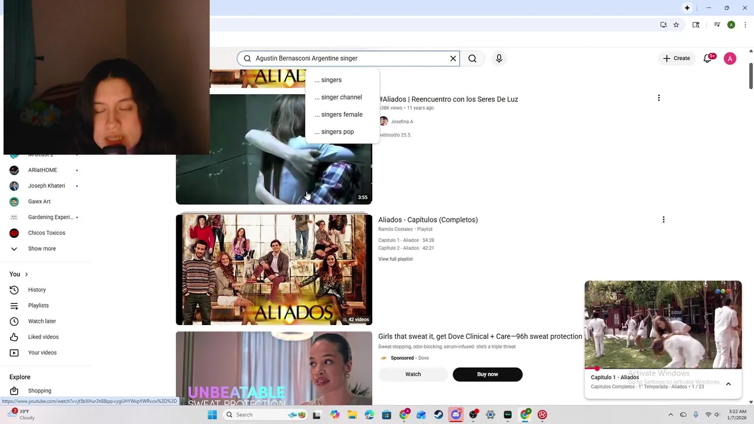
Task: Click the Gemini sparkle icon in title bar
Action: point(687,8)
